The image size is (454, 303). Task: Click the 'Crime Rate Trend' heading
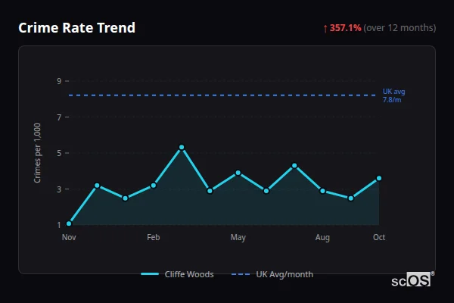pyautogui.click(x=76, y=28)
